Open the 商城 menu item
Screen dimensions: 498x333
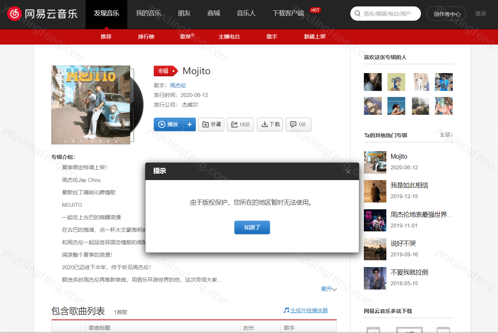click(214, 13)
